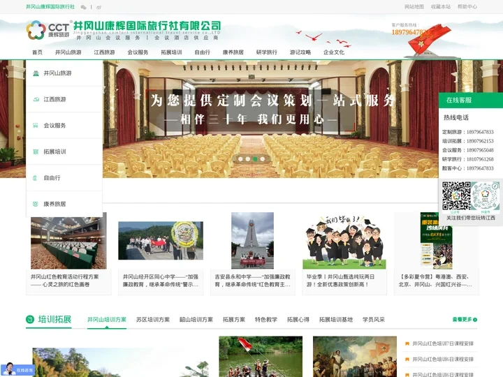This screenshot has width=503, height=377.
Task: Click the green 培训拓展 section icon
Action: [x=30, y=319]
